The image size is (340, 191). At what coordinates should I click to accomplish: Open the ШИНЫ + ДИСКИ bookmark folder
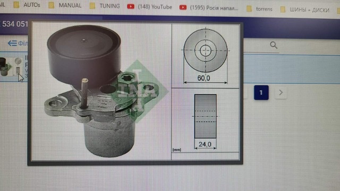[x=304, y=10]
